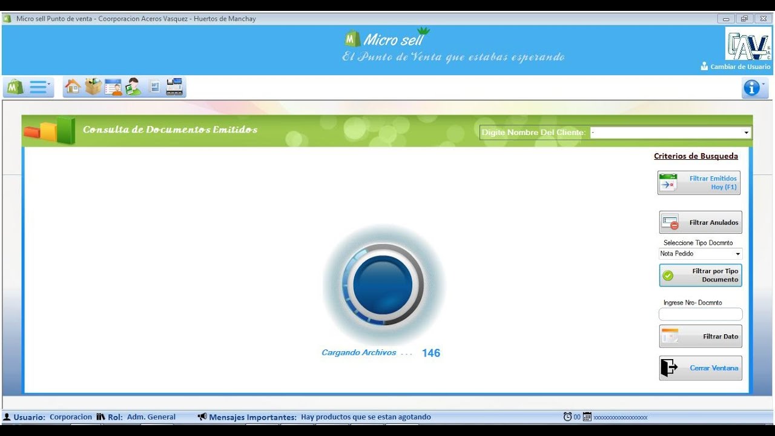
Task: Click the Micro sell logo in header banner
Action: click(387, 38)
